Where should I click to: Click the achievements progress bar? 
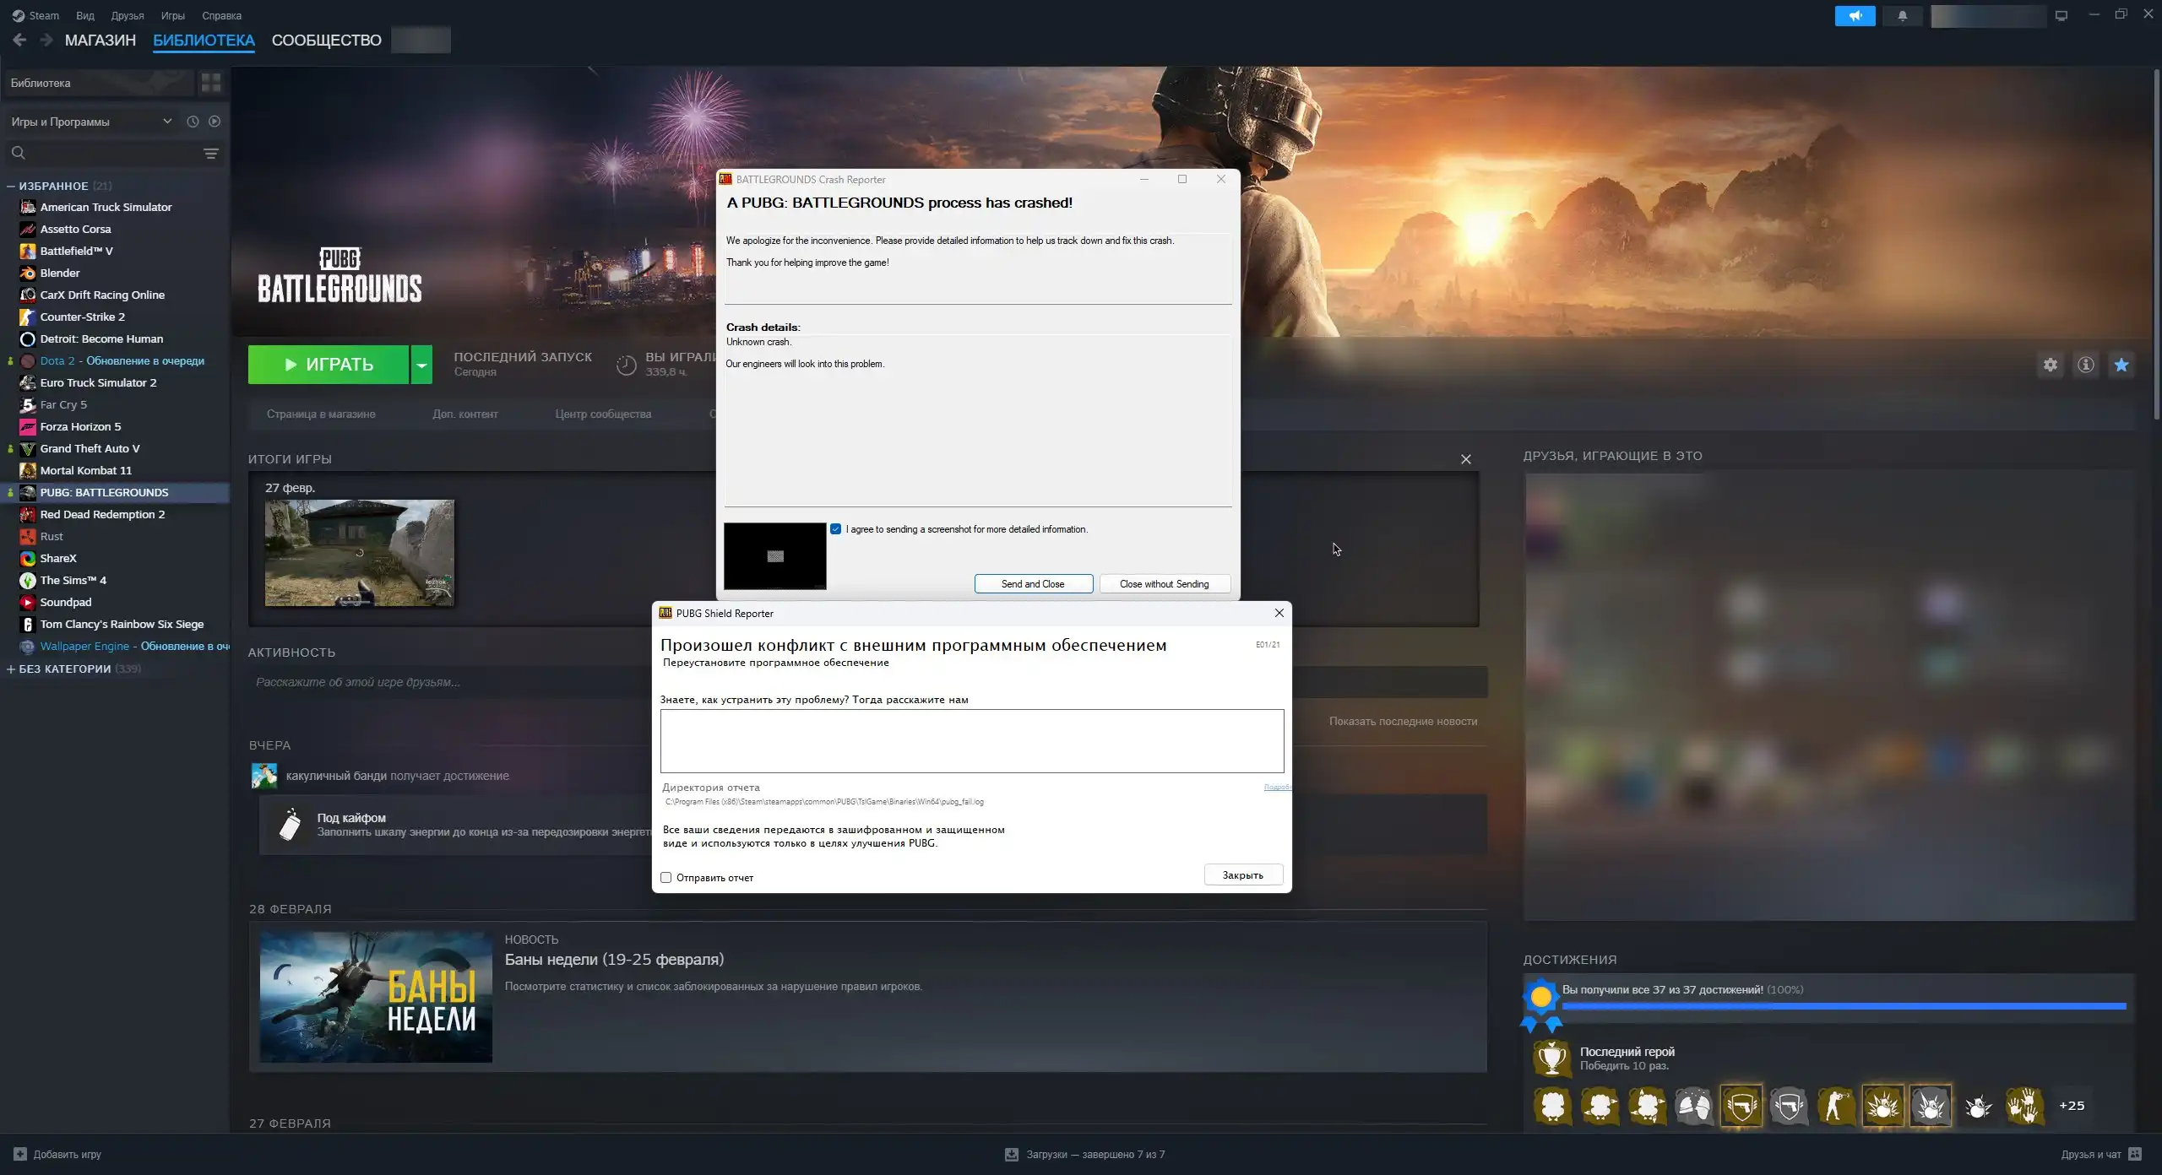(x=1844, y=1006)
